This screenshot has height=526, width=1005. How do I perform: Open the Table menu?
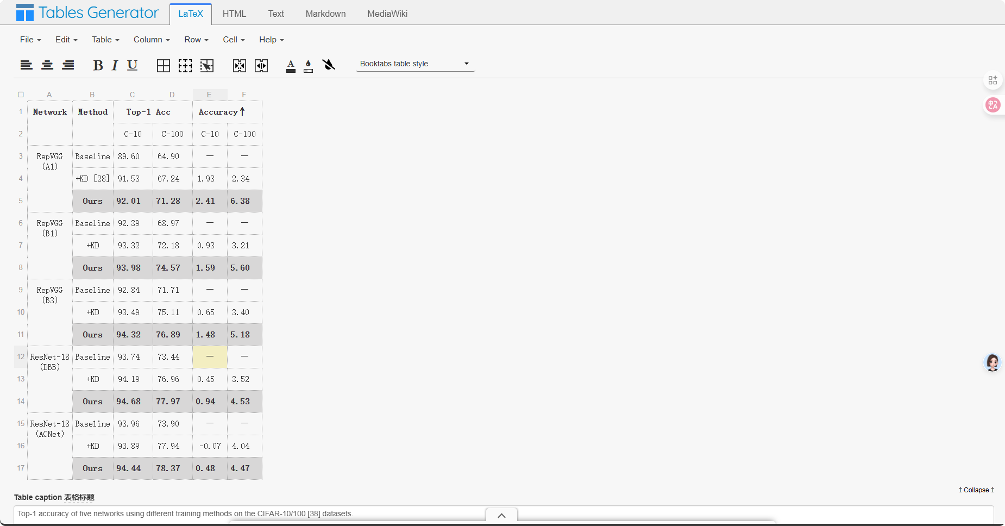pos(105,40)
